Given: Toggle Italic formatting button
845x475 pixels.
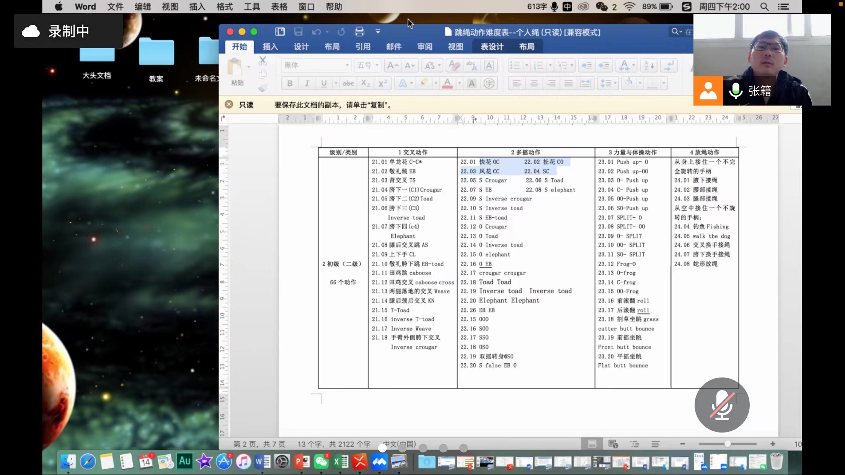Looking at the screenshot, I should pos(307,83).
